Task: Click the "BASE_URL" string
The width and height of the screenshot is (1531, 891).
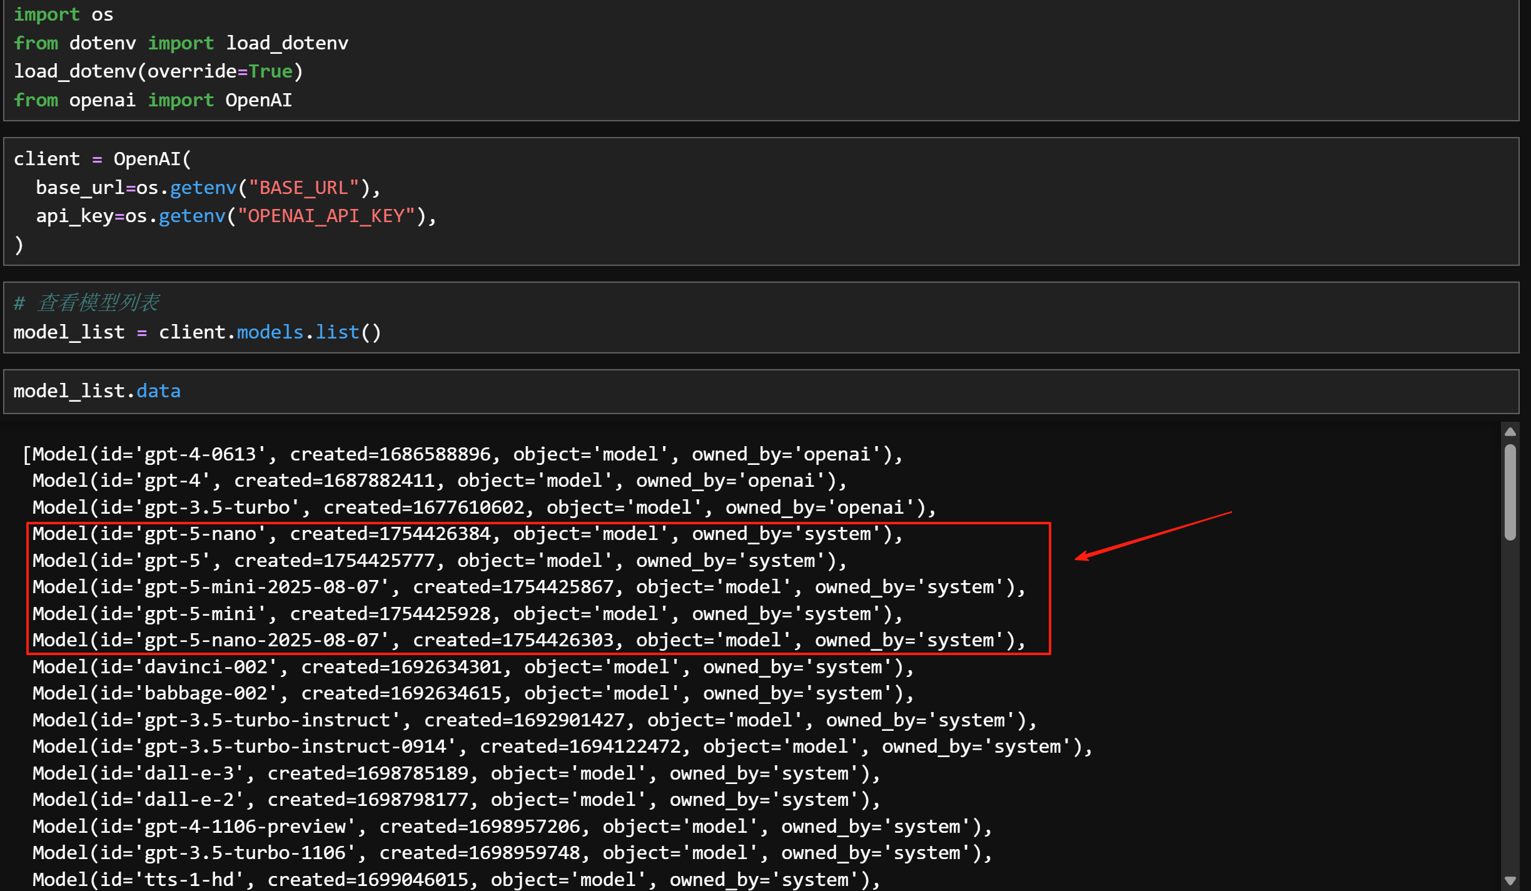Action: click(304, 188)
